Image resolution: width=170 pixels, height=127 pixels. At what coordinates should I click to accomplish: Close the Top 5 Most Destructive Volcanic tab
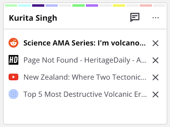(155, 95)
